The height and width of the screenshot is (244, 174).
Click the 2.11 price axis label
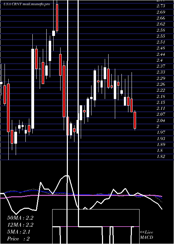[161, 108]
